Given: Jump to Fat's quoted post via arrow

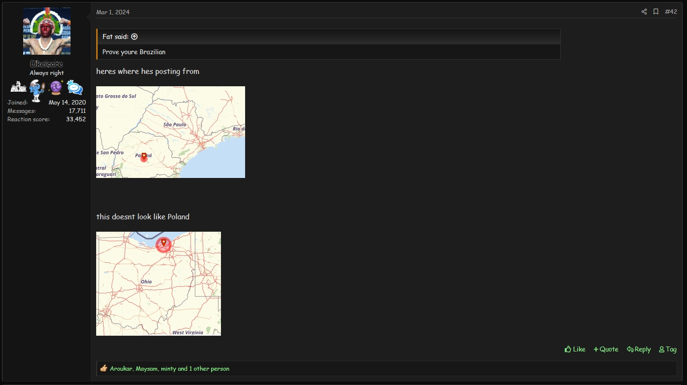Looking at the screenshot, I should (134, 36).
